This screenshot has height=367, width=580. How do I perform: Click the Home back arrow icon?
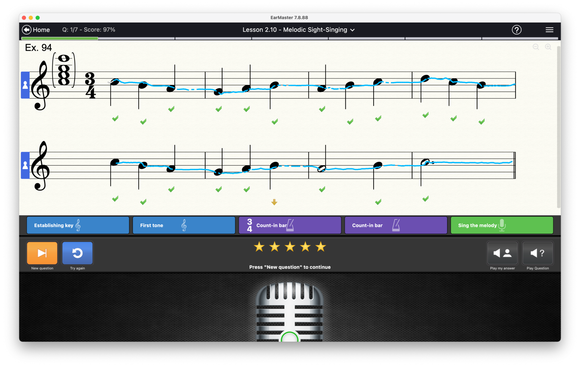point(27,30)
